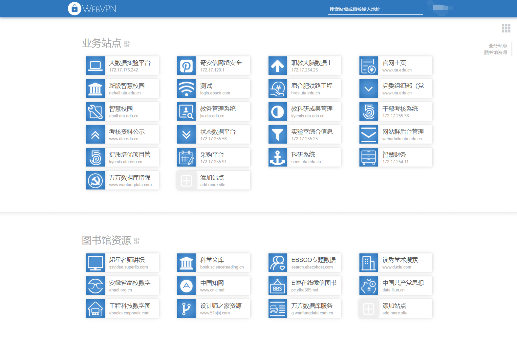Click the calendar icon for 采购平台
The image size is (517, 338).
point(186,157)
